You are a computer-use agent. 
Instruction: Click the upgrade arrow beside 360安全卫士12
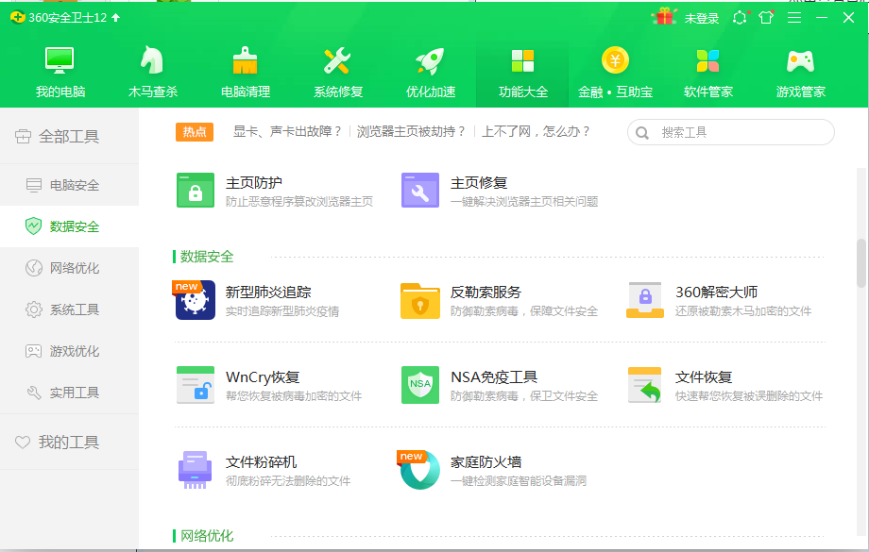click(116, 18)
